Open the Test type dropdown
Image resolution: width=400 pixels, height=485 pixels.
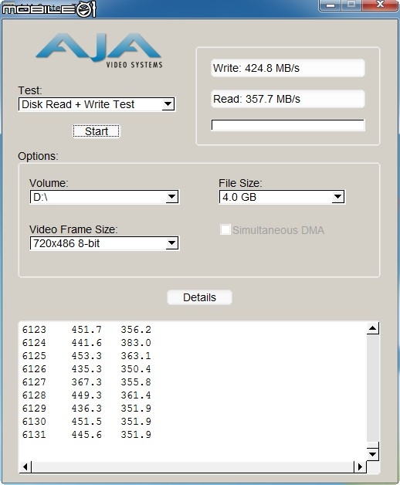point(97,104)
